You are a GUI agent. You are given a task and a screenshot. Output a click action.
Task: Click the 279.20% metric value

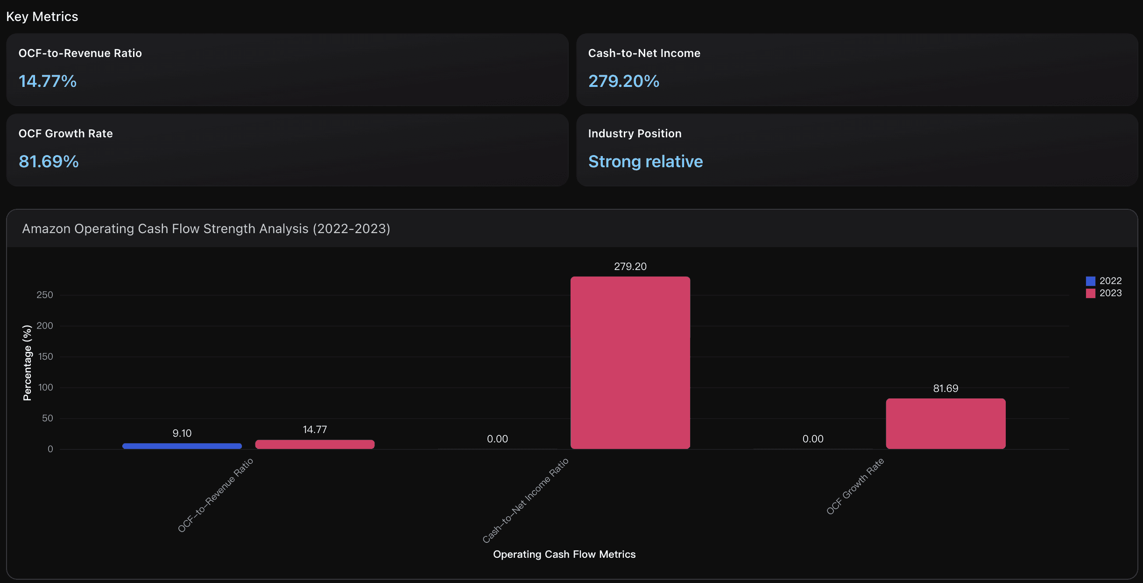point(623,81)
